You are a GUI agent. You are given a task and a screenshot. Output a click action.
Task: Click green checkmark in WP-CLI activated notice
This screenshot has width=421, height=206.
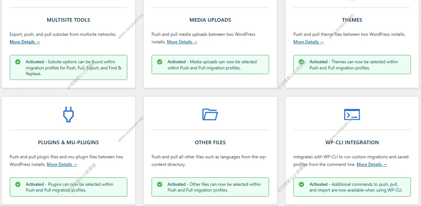click(x=301, y=184)
